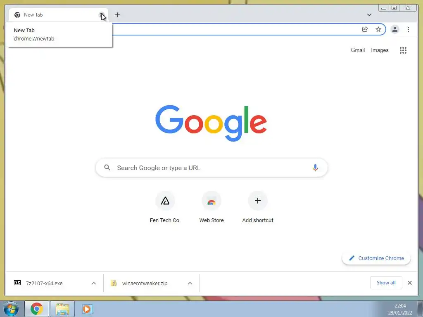Click Customize Chrome button

click(376, 258)
